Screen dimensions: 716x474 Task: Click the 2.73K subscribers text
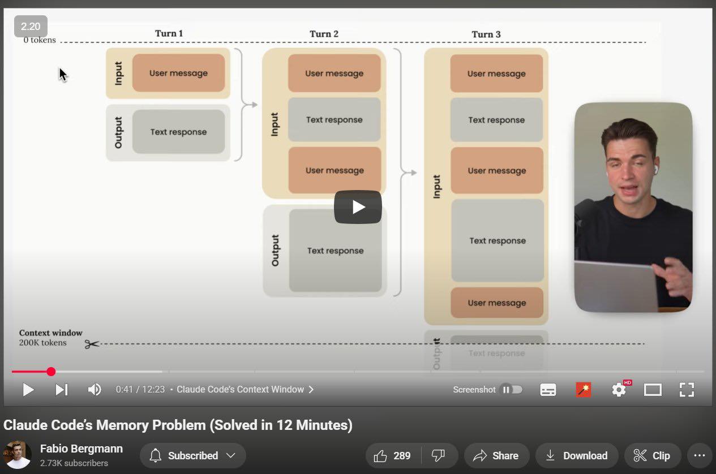pos(74,463)
